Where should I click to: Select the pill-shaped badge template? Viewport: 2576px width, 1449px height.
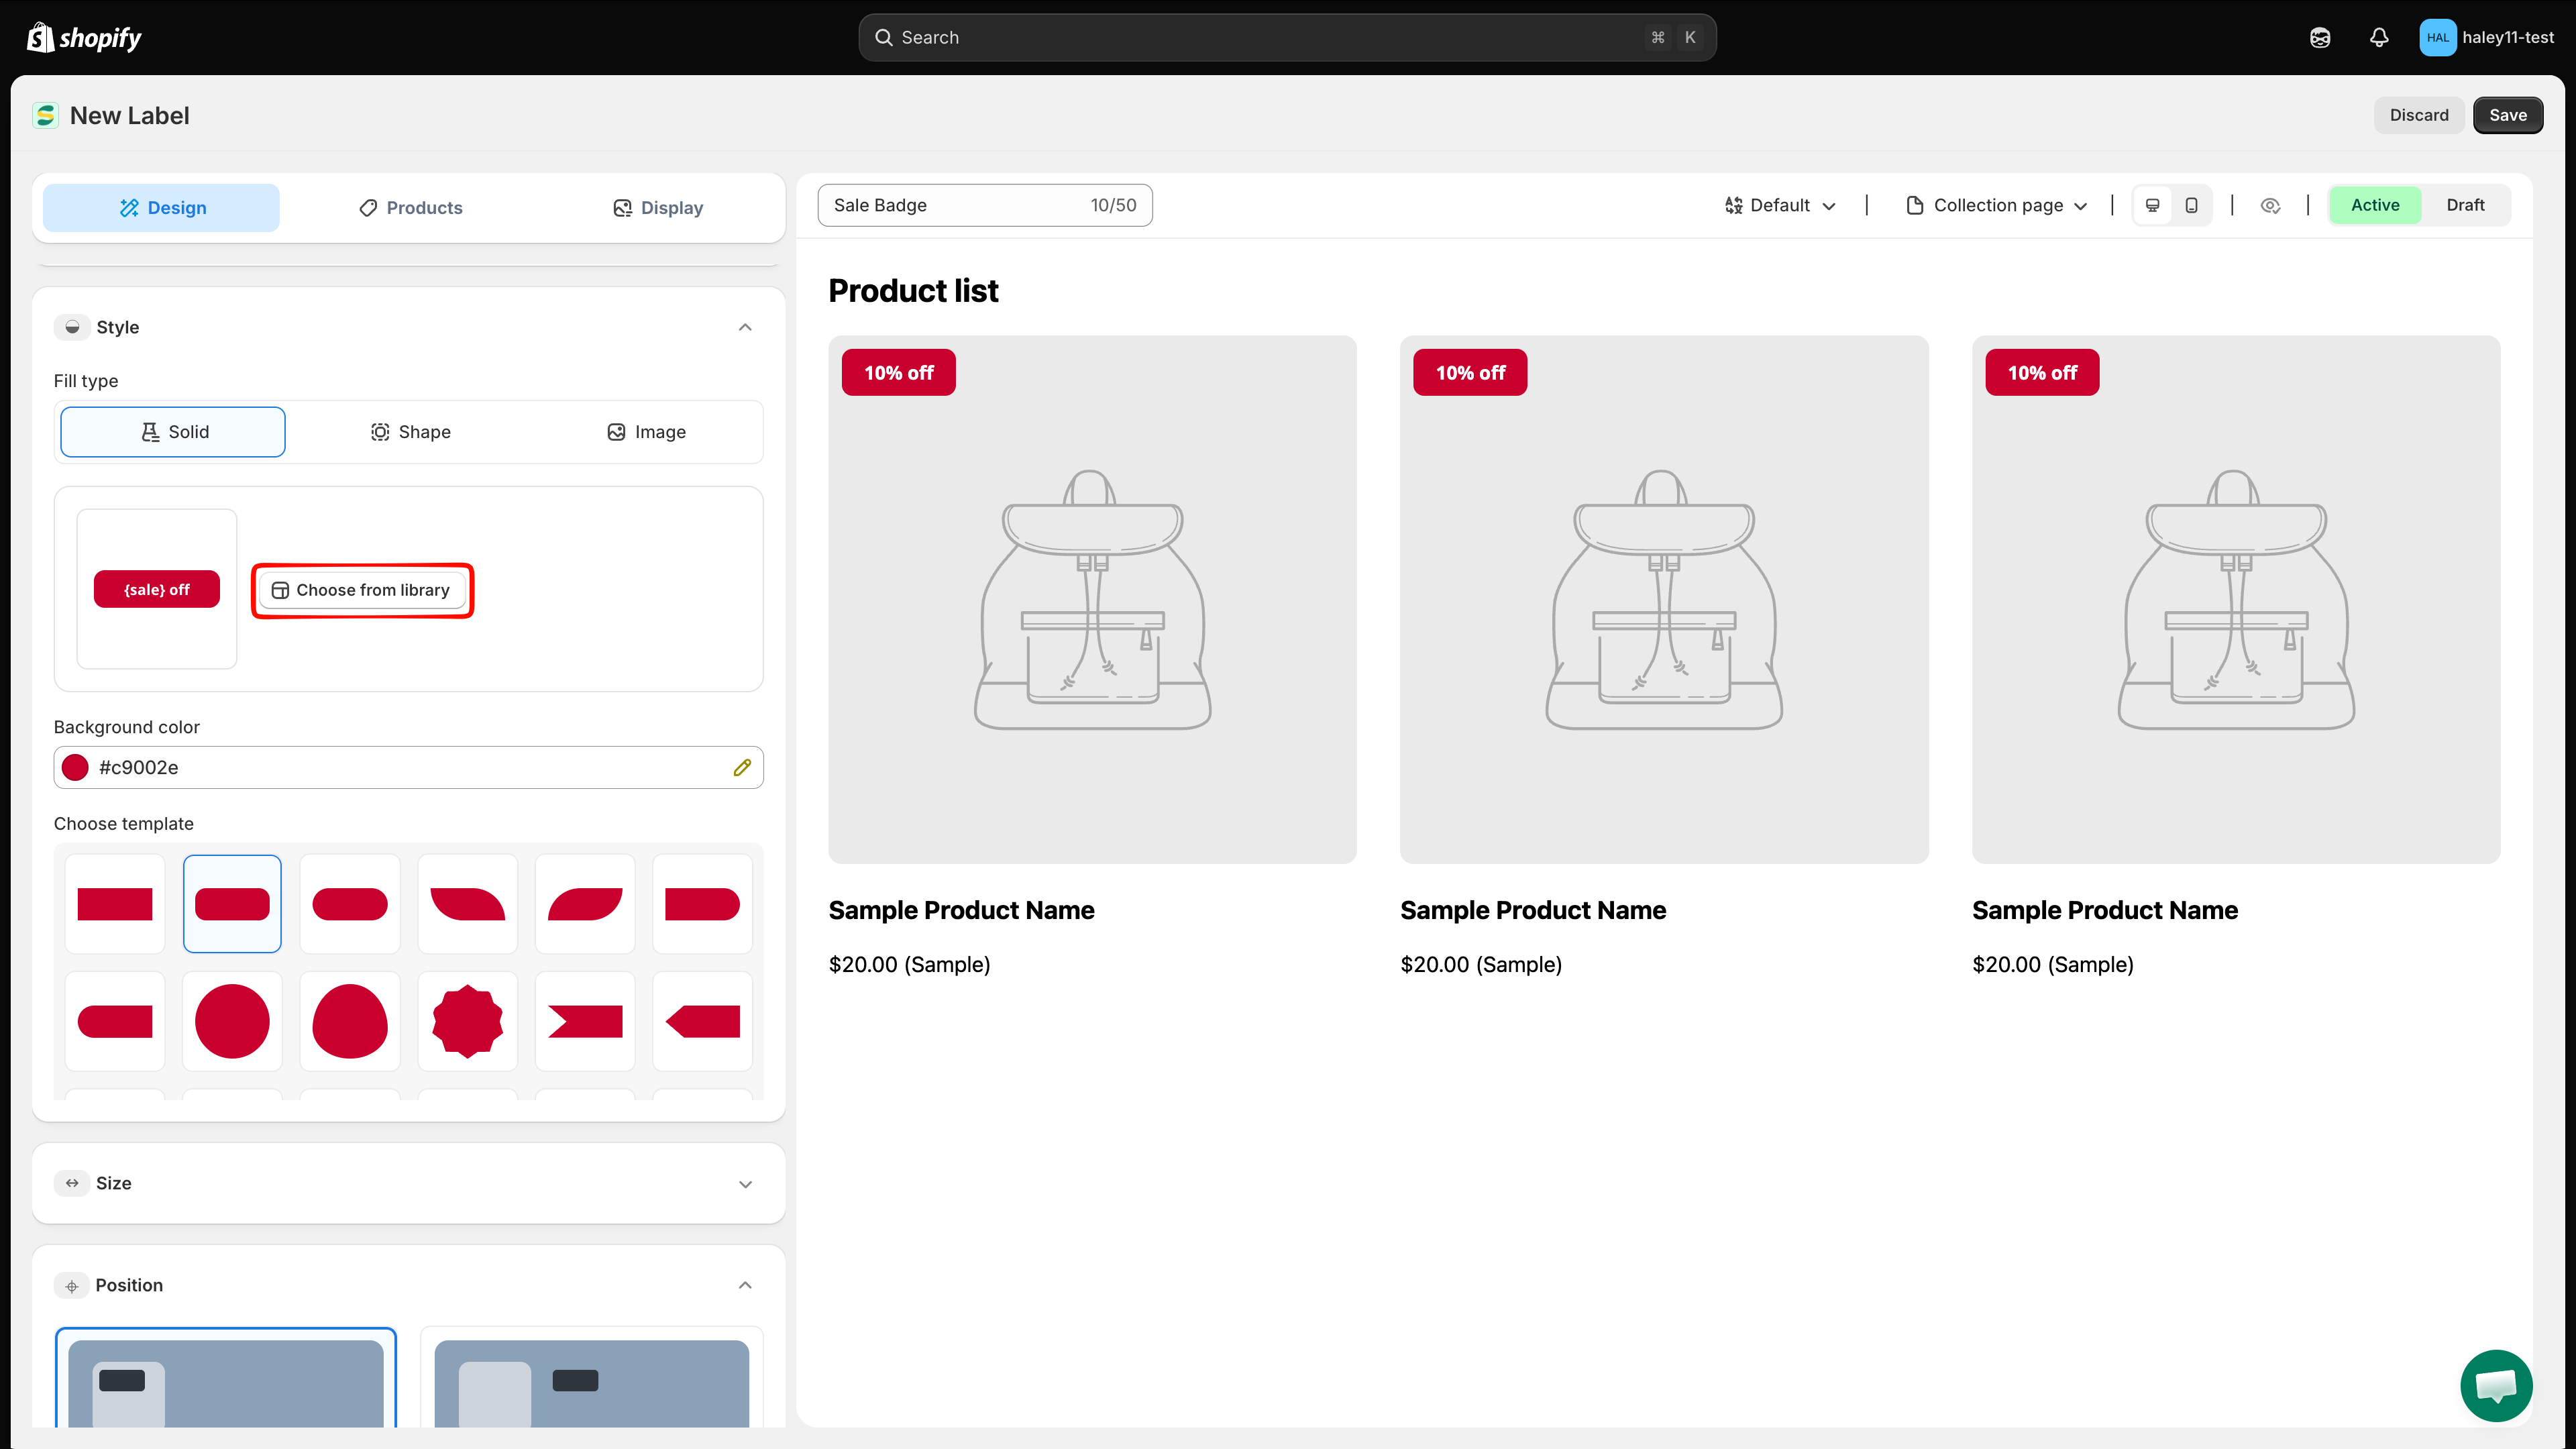click(350, 903)
